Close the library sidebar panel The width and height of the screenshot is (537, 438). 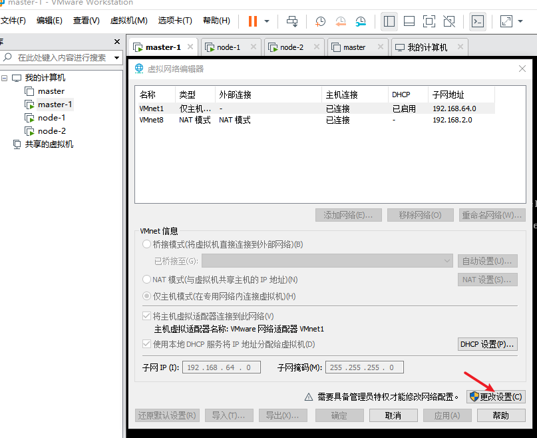tap(117, 42)
